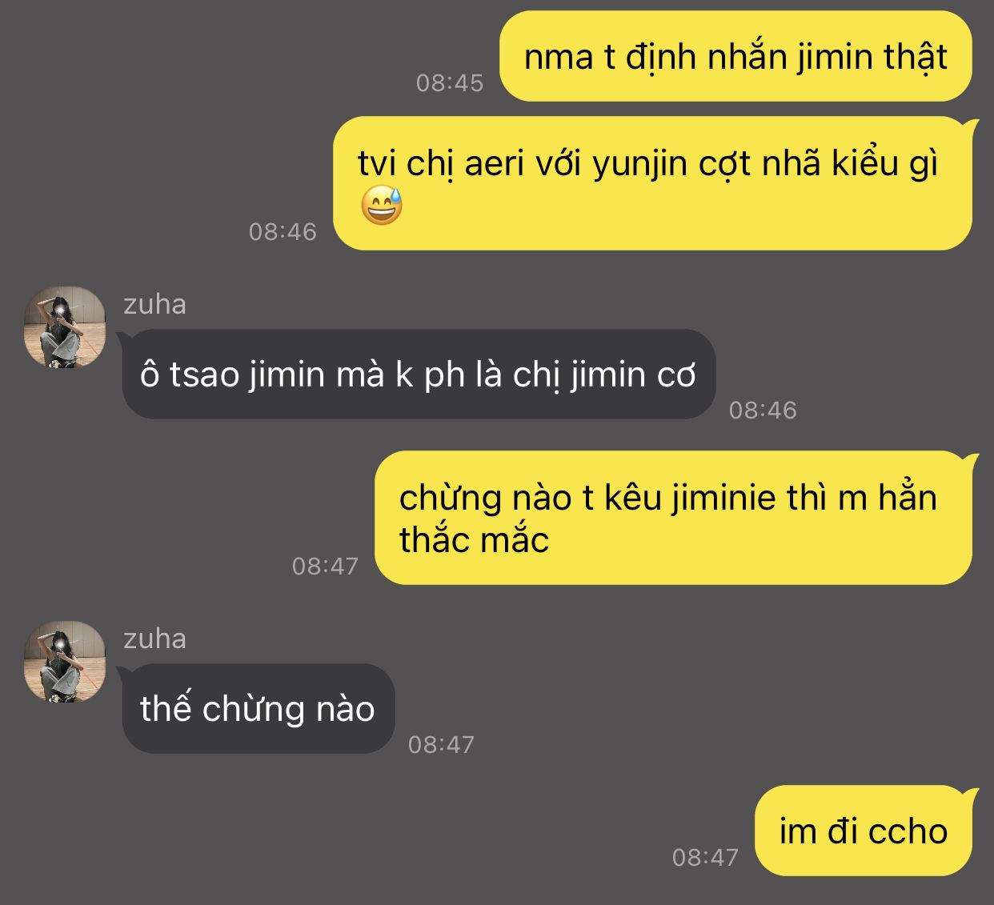
Task: Click the 08:45 timestamp
Action: pos(450,82)
